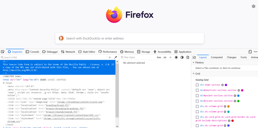Open the Application tab
The image size is (258, 128).
tap(183, 52)
